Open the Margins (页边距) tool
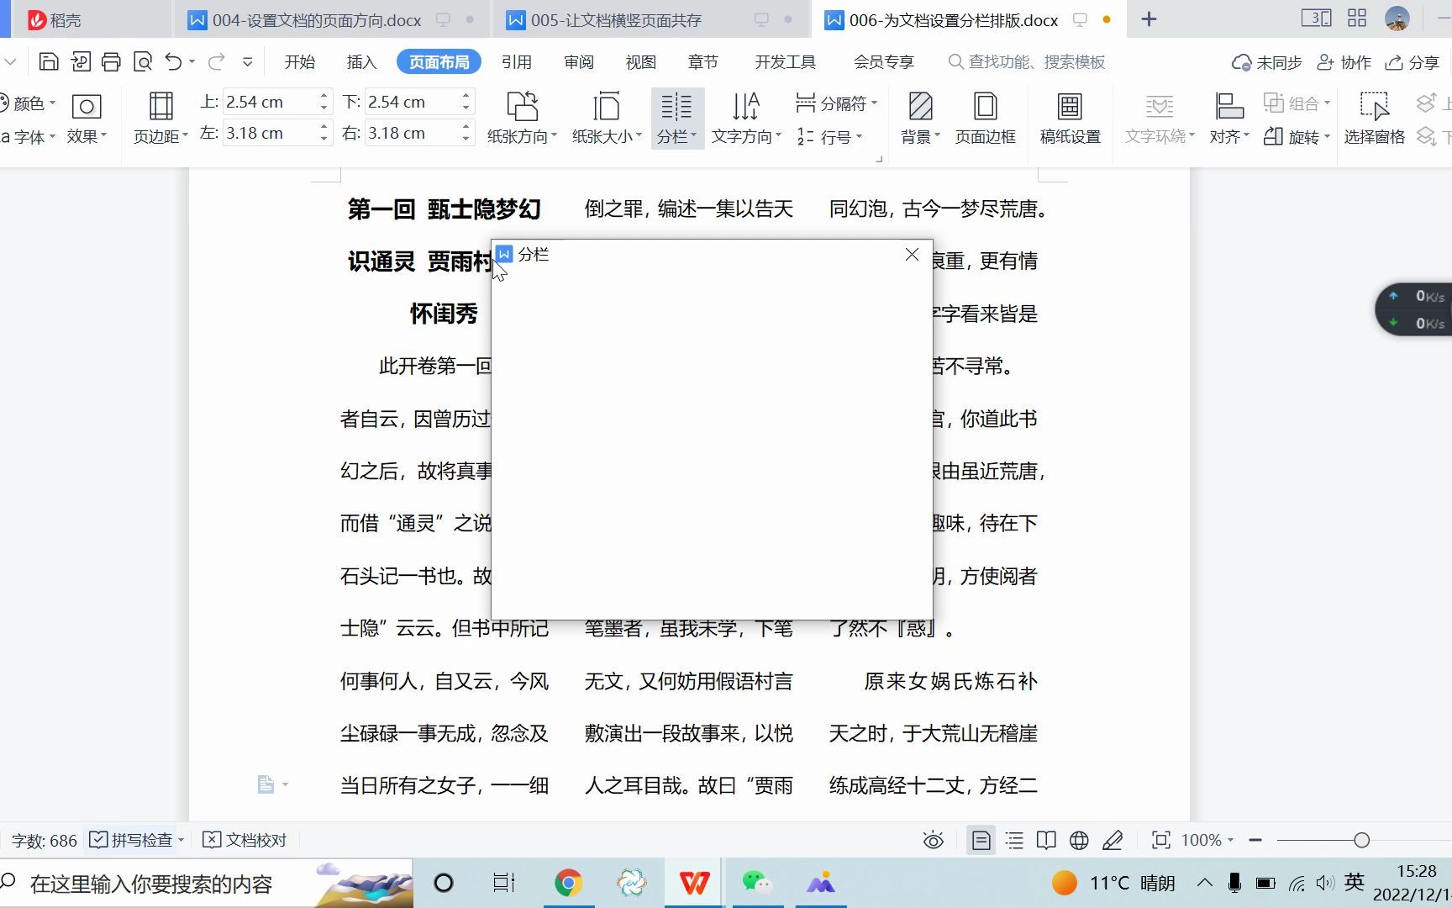Image resolution: width=1452 pixels, height=908 pixels. click(160, 118)
